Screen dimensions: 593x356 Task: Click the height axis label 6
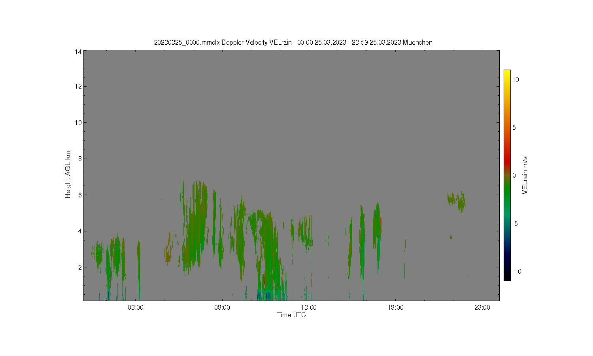80,195
